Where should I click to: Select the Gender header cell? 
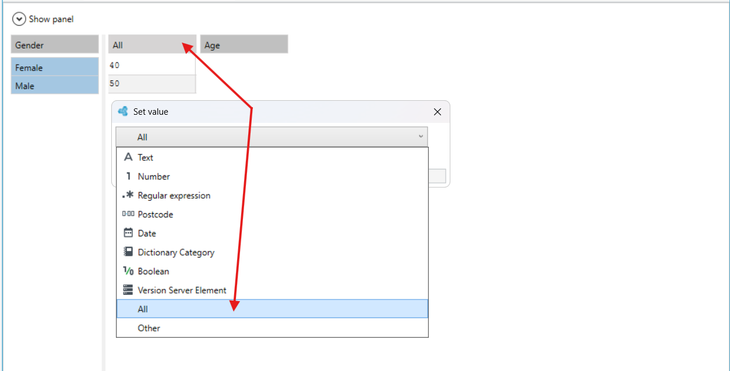coord(55,45)
